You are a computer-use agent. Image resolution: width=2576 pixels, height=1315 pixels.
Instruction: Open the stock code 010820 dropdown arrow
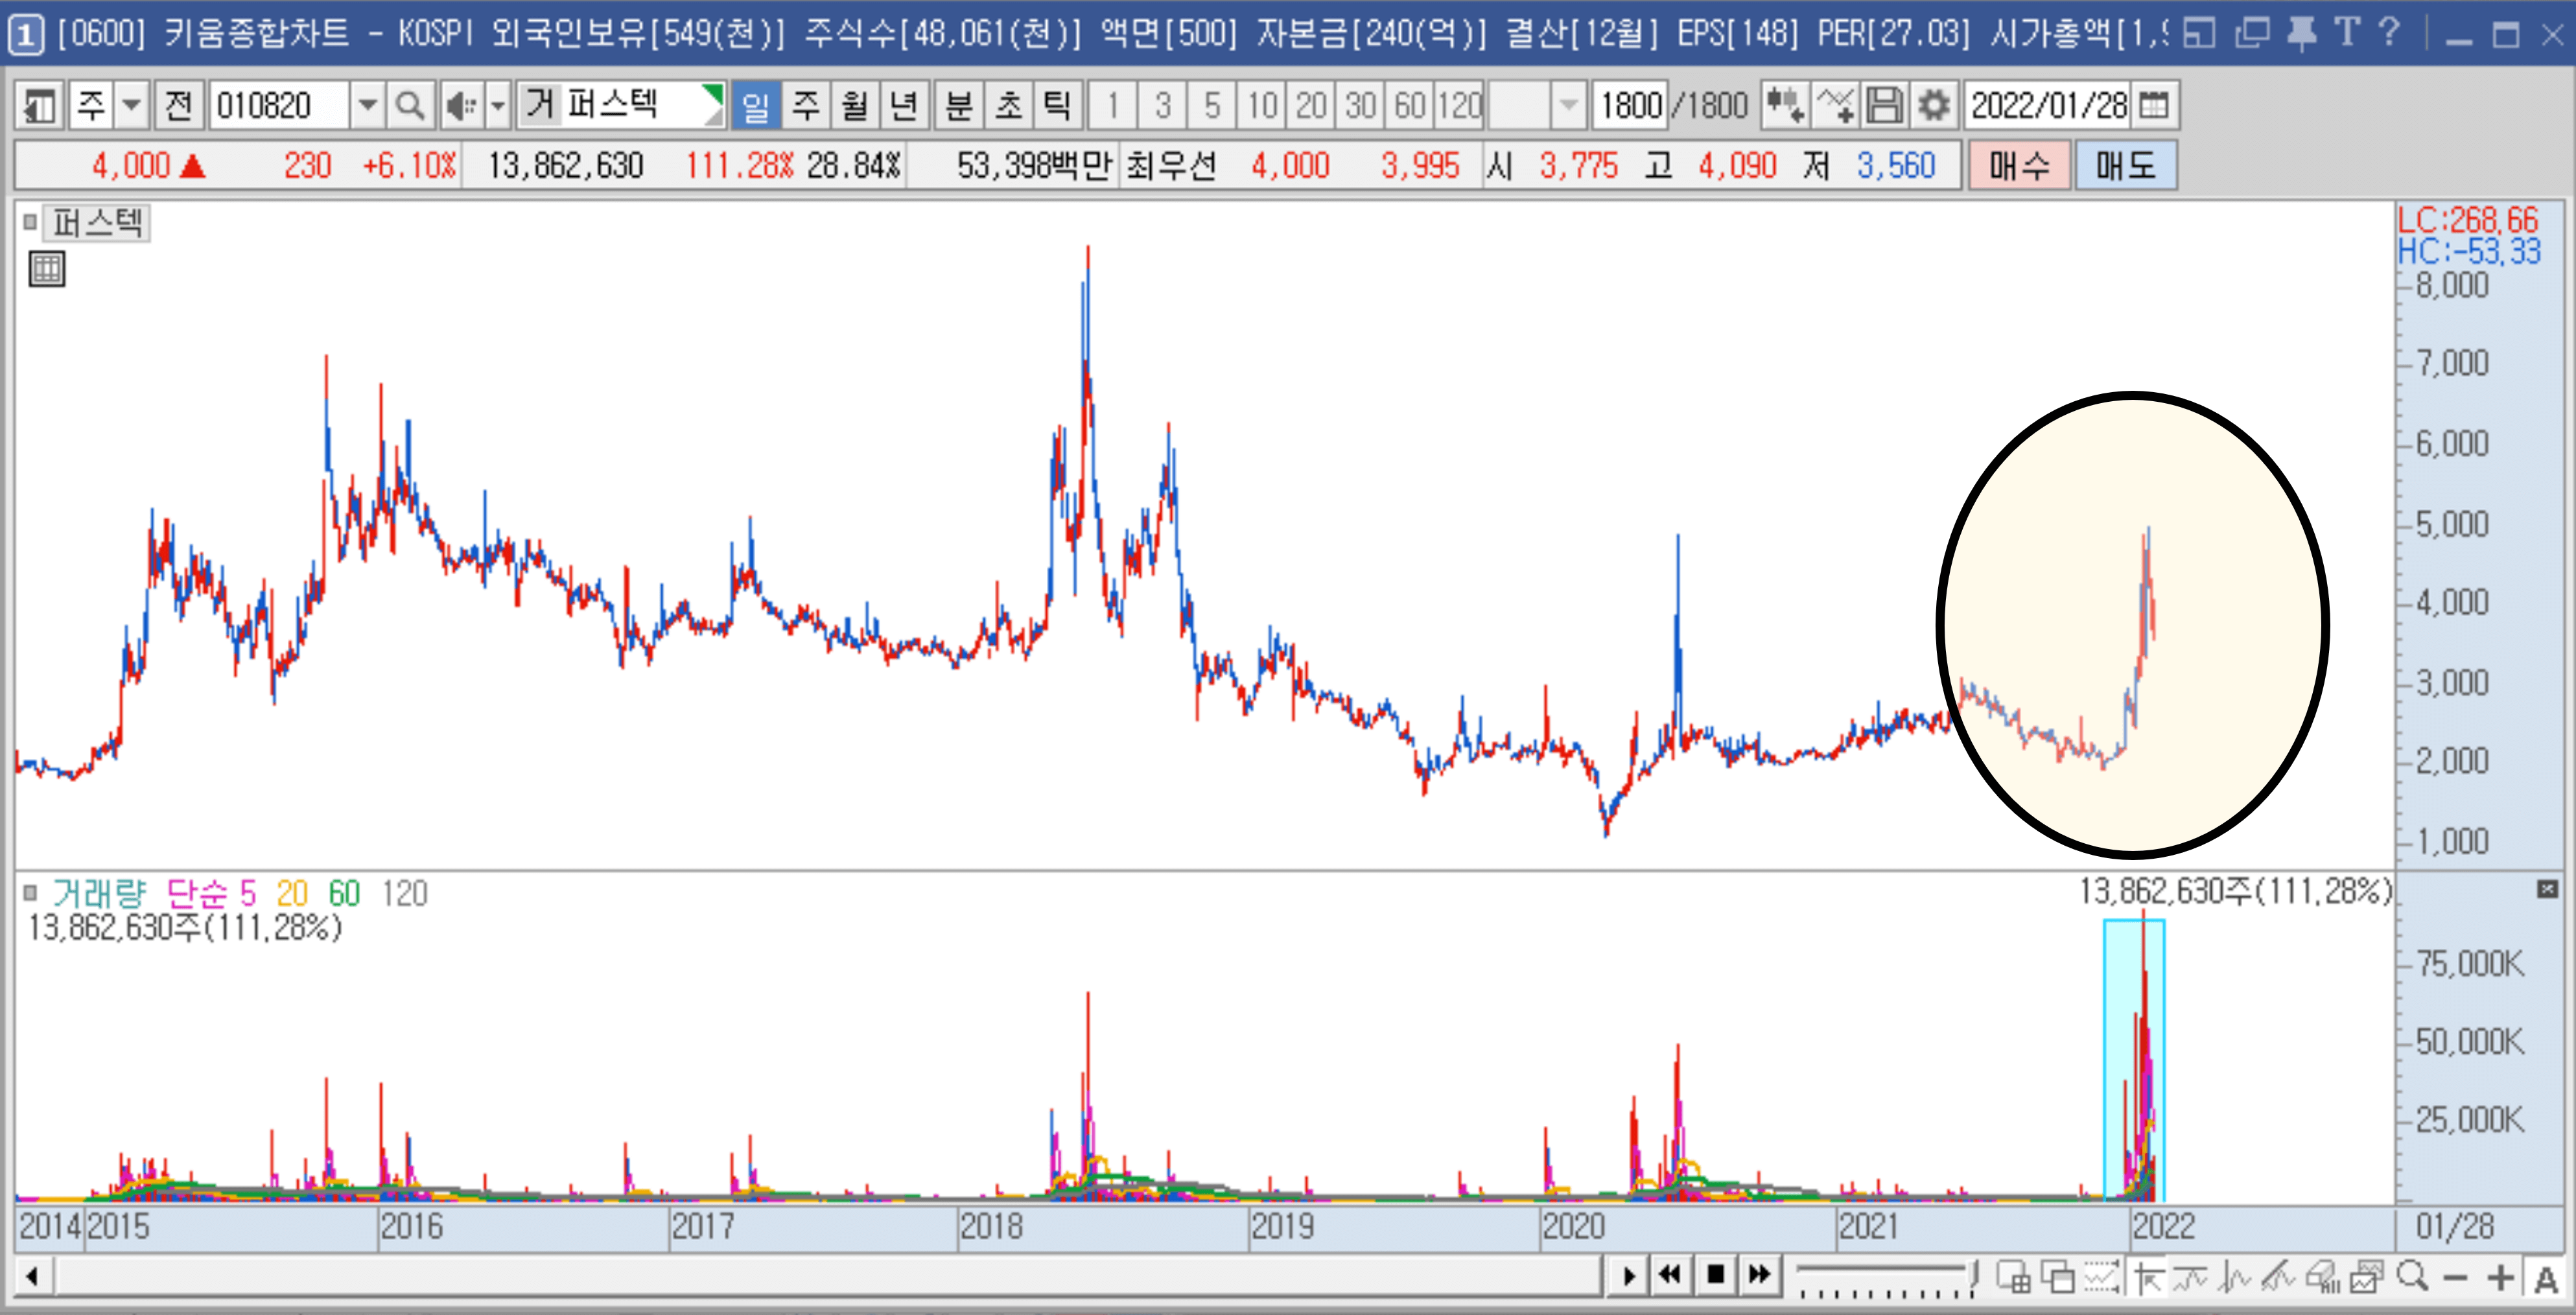coord(367,105)
